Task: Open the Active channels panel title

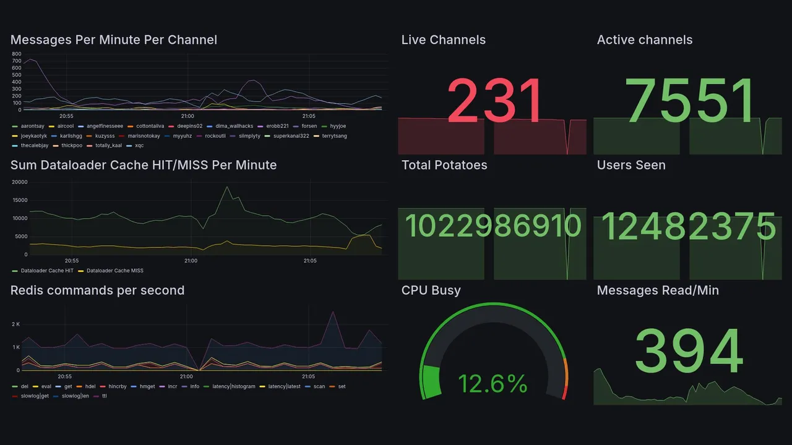Action: (645, 40)
